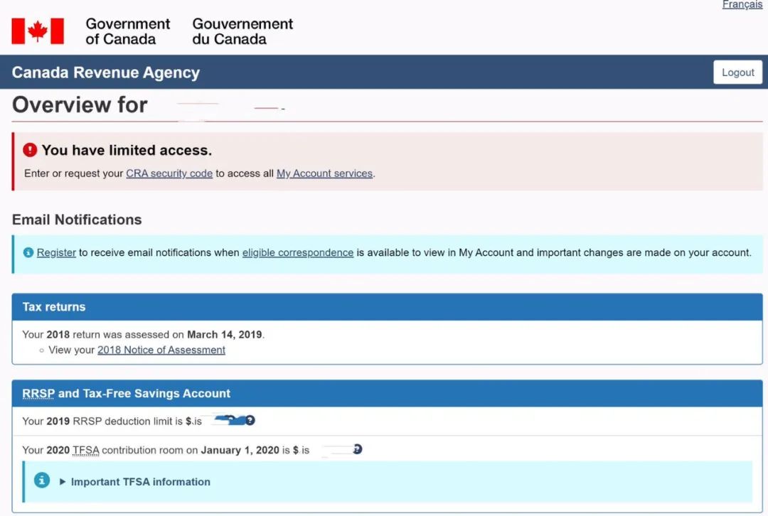Click the info icon in Email Notifications banner
768x516 pixels.
click(x=28, y=252)
